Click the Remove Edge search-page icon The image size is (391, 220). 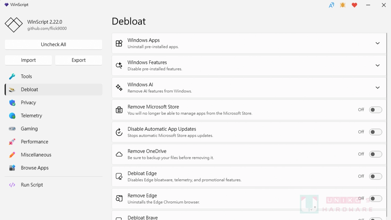coord(119,198)
